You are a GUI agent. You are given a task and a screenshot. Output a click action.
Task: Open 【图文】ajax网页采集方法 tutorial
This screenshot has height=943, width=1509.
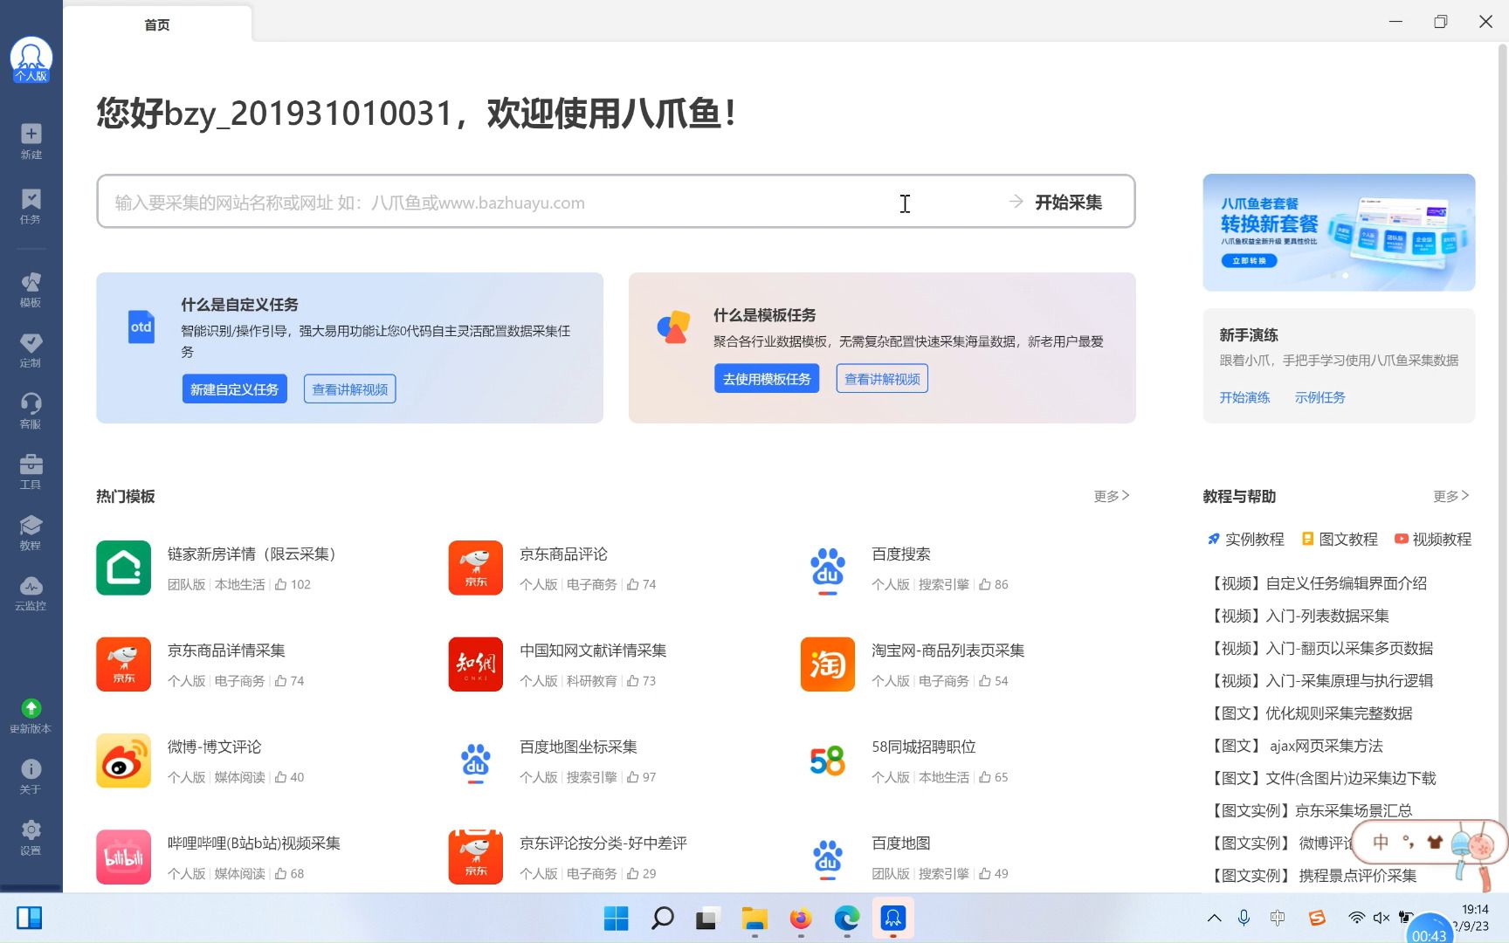(x=1296, y=746)
